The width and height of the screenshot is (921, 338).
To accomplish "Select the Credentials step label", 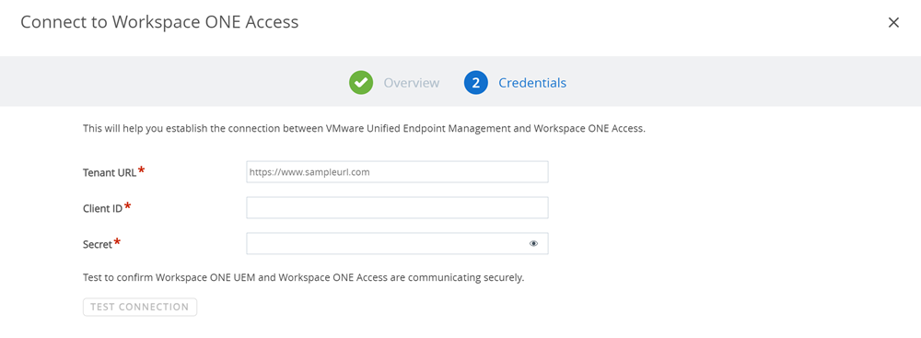I will click(532, 83).
